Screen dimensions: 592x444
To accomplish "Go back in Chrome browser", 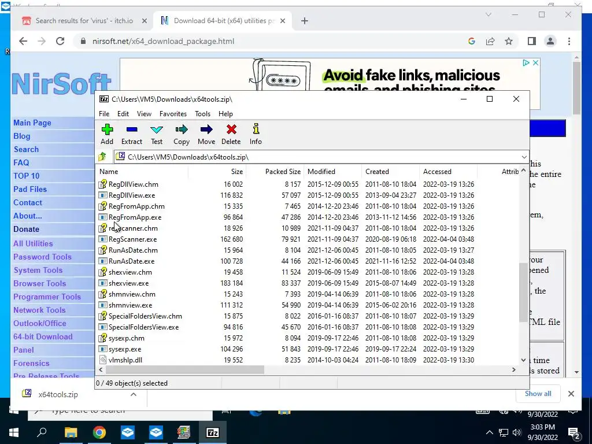I will [x=23, y=41].
